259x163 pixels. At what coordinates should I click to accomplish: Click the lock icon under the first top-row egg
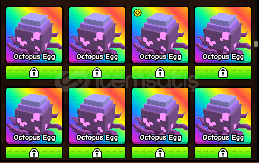34,73
